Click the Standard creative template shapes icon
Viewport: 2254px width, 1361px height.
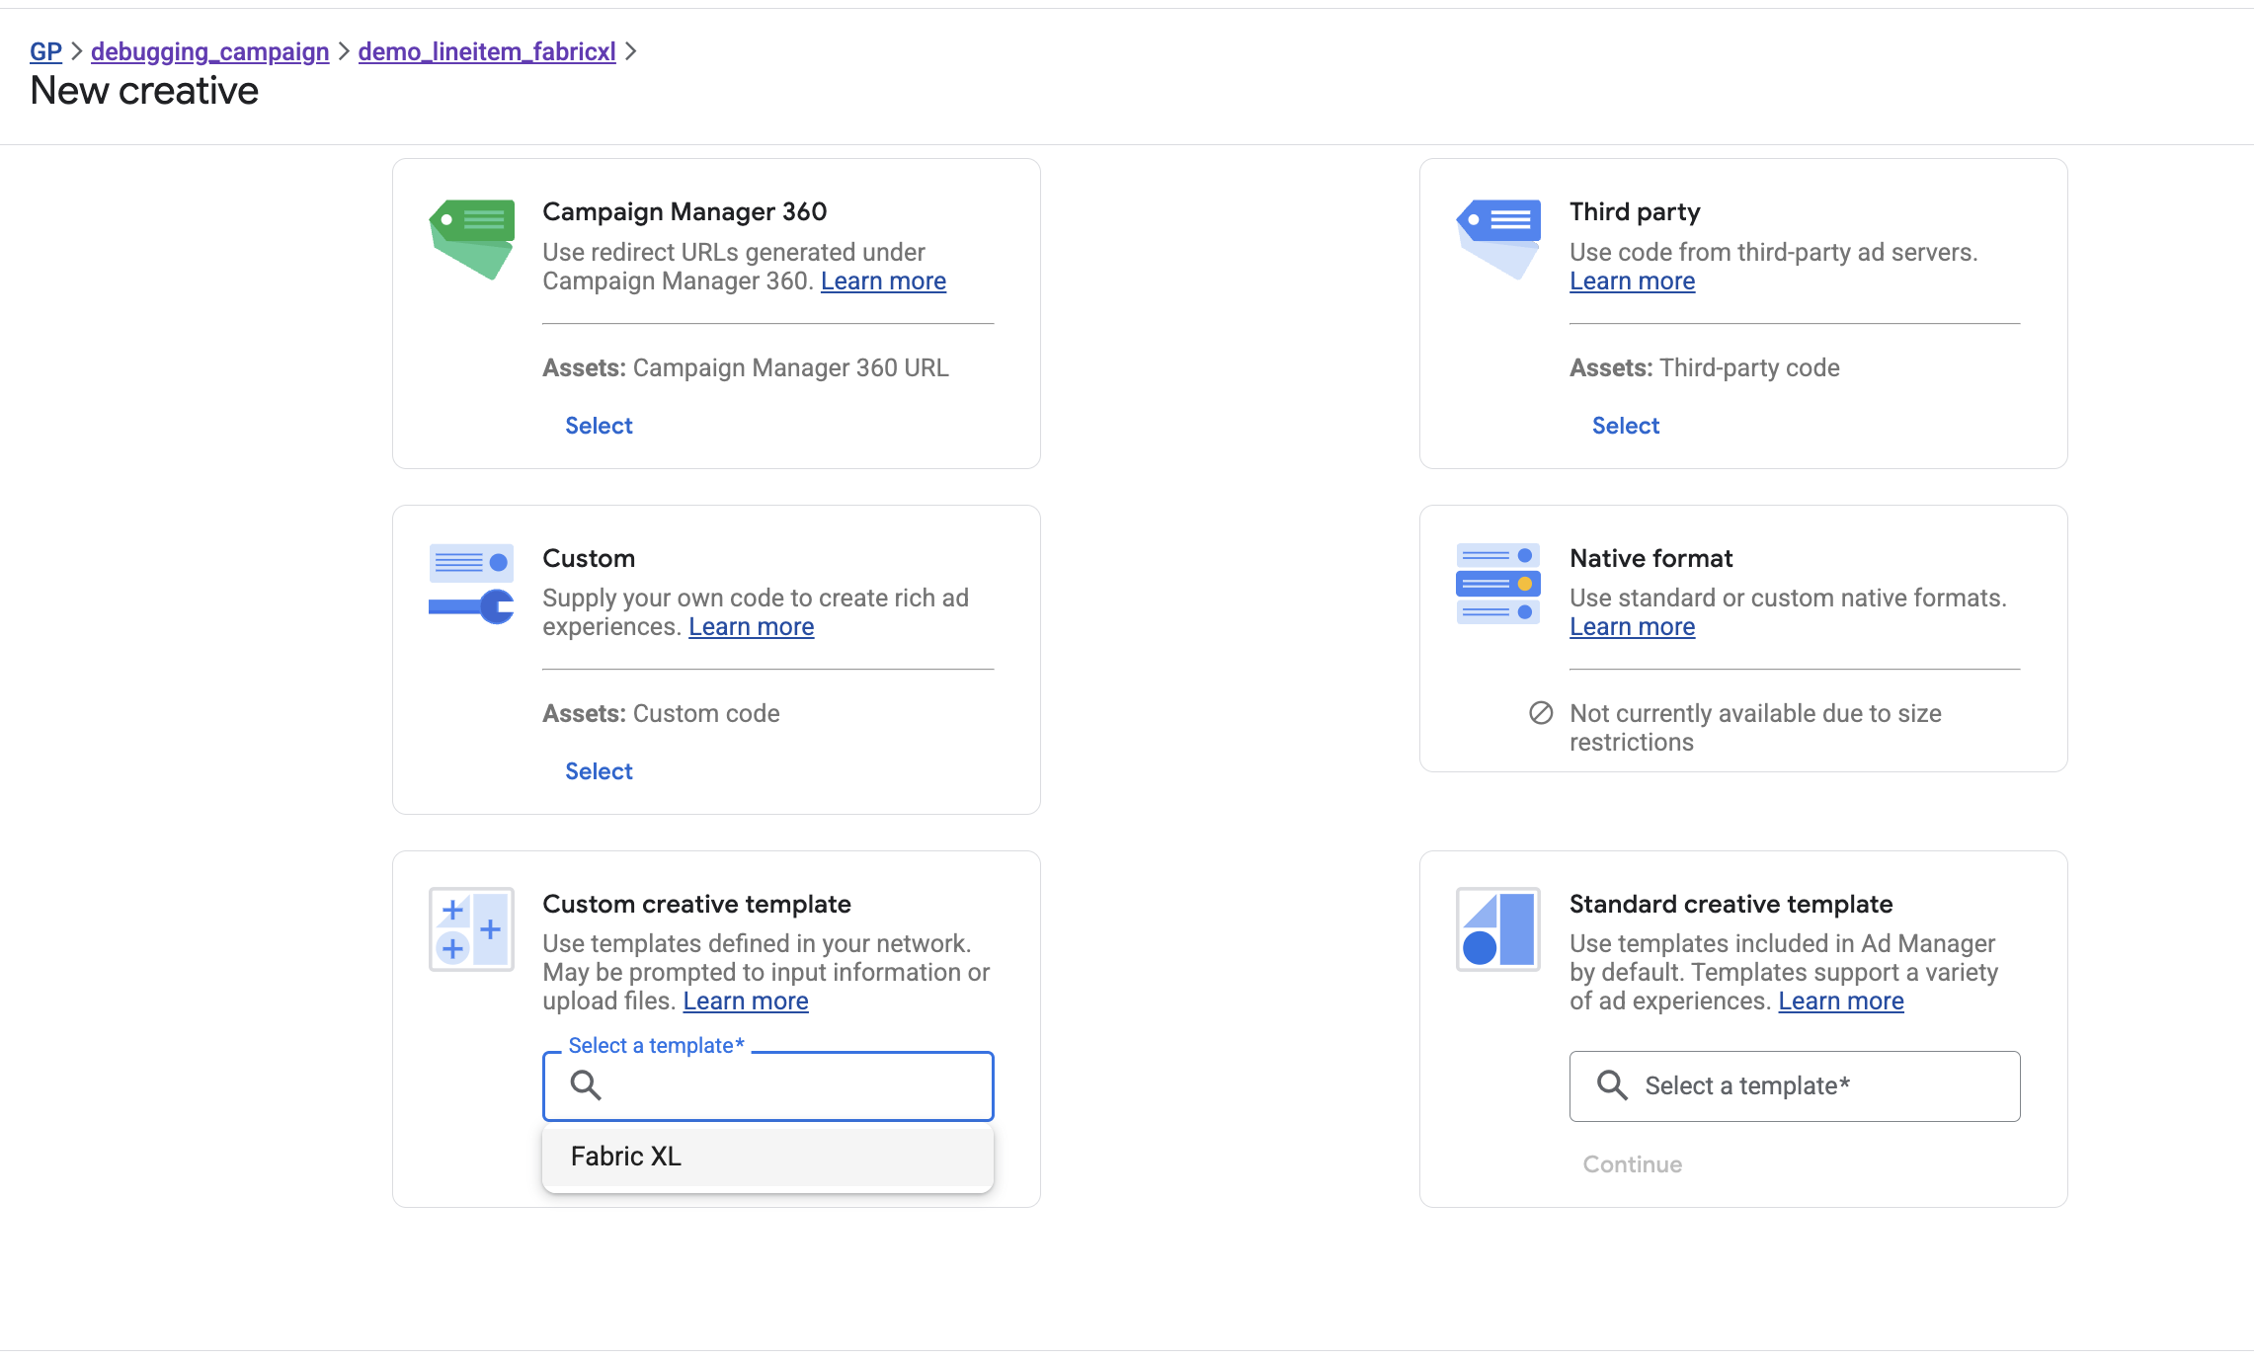(x=1498, y=929)
